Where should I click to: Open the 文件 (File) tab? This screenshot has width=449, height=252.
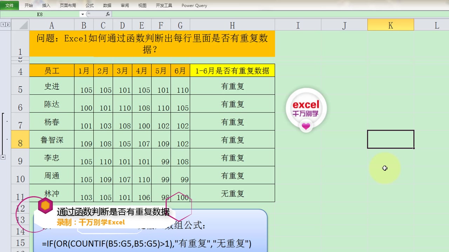(x=9, y=5)
